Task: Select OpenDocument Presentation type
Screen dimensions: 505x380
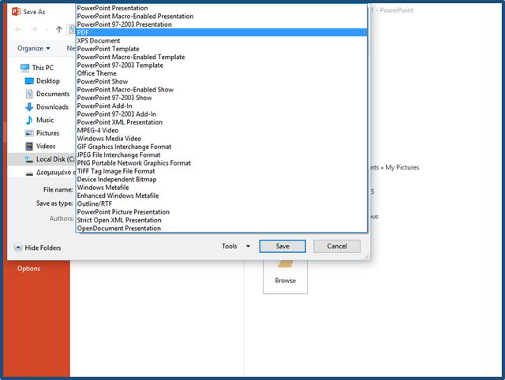Action: click(222, 228)
